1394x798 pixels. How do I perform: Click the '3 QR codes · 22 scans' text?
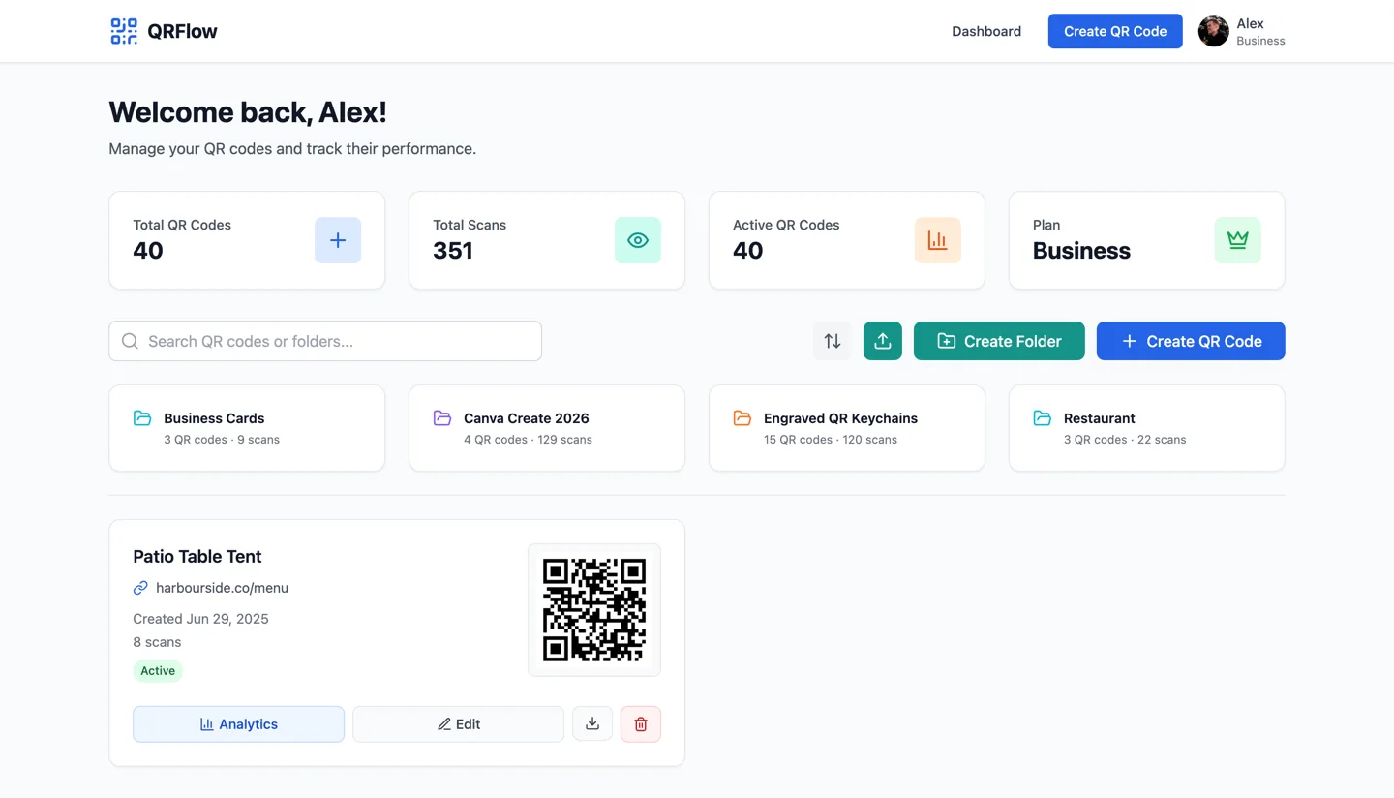pos(1125,440)
